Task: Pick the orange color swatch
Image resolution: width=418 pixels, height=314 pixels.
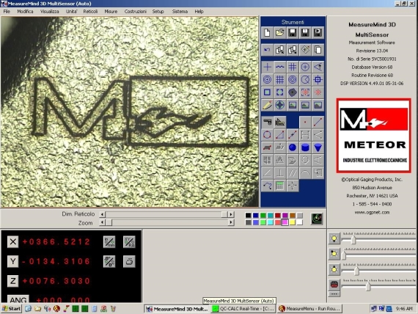Action: 293,215
